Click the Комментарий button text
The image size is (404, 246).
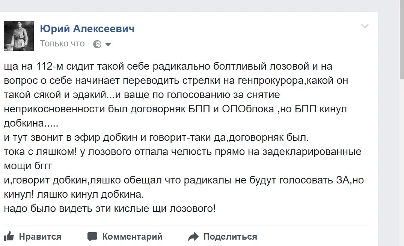tap(132, 237)
